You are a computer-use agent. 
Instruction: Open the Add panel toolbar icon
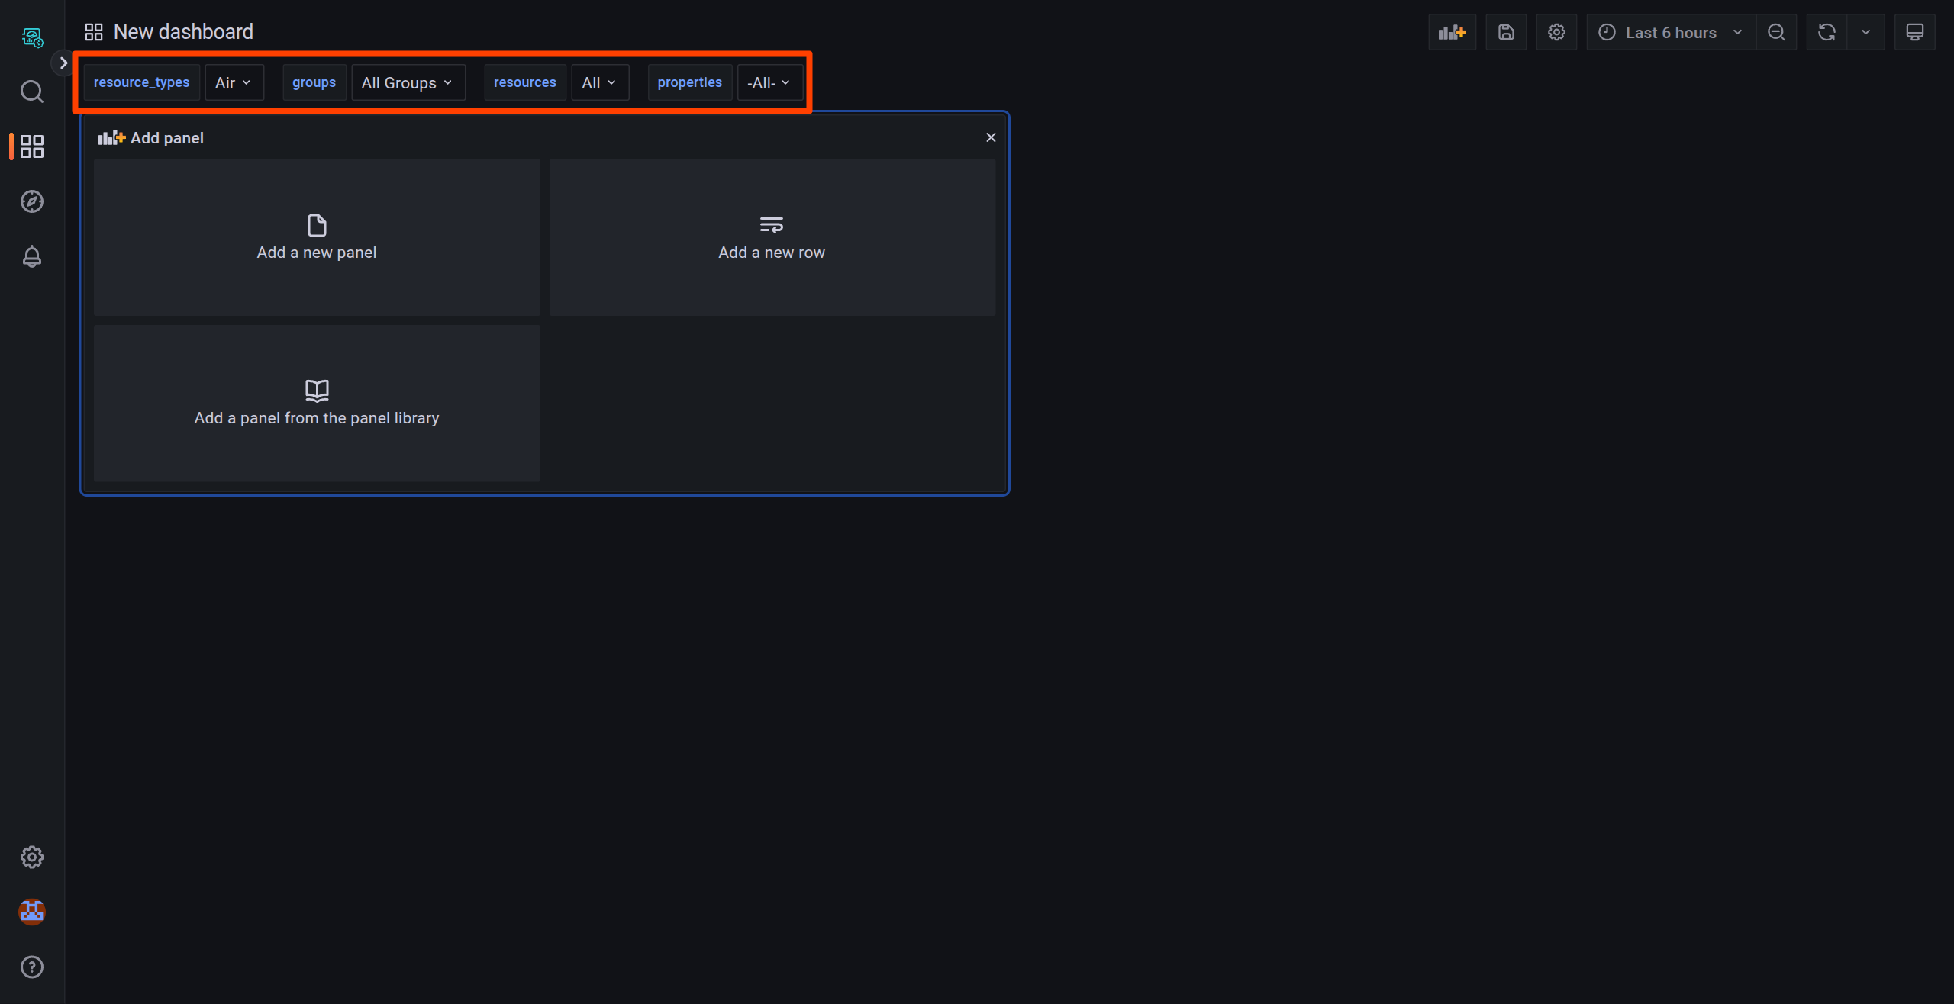(1451, 32)
